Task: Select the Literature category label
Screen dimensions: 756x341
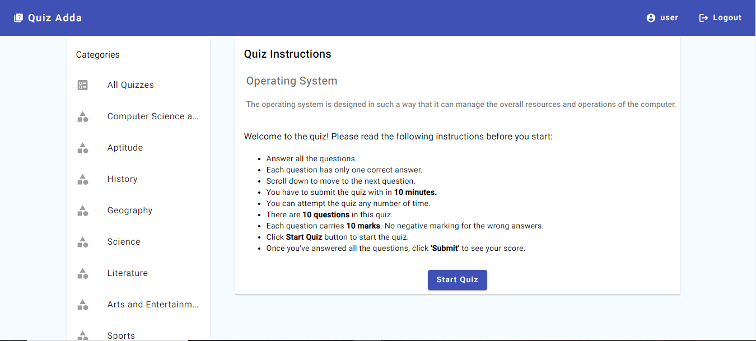Action: pyautogui.click(x=127, y=273)
